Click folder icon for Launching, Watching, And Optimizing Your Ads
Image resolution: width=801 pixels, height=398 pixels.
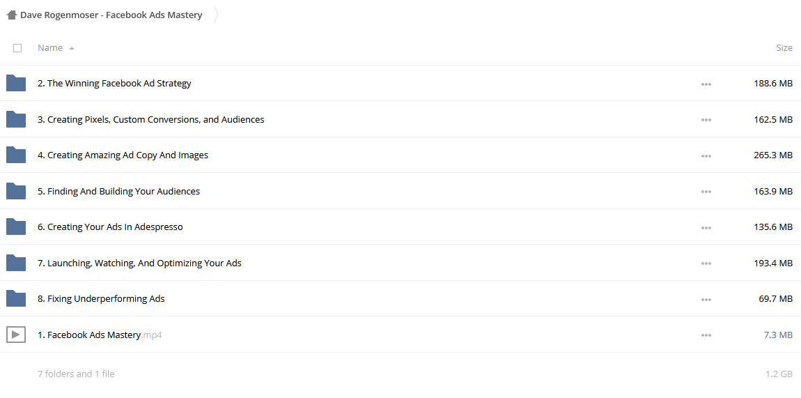(x=16, y=263)
